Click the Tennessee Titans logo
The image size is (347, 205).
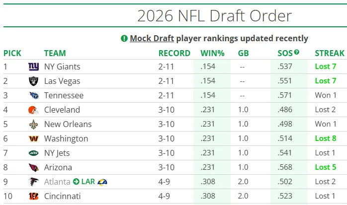[33, 95]
